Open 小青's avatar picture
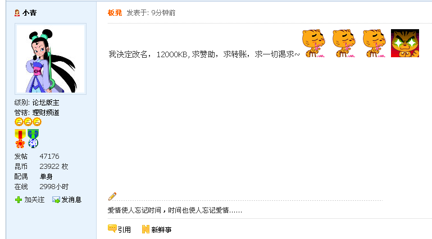Image resolution: width=432 pixels, height=239 pixels. 51,59
